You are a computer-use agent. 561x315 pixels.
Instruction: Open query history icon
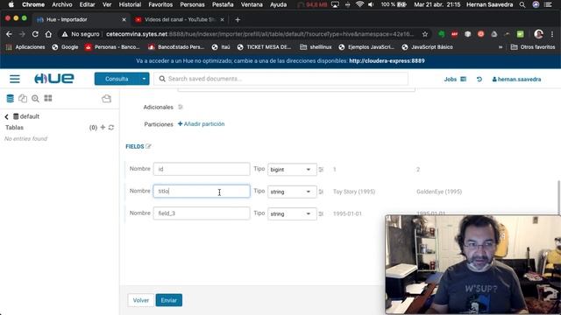click(479, 80)
